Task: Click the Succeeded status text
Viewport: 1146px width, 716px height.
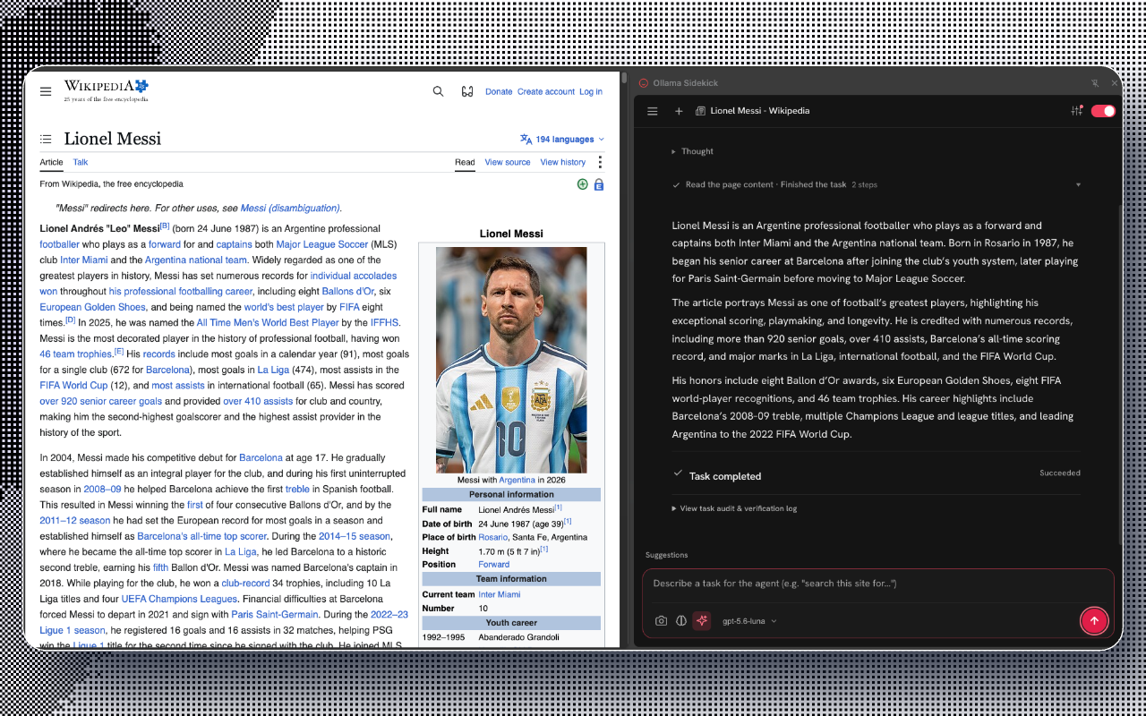Action: (1060, 473)
